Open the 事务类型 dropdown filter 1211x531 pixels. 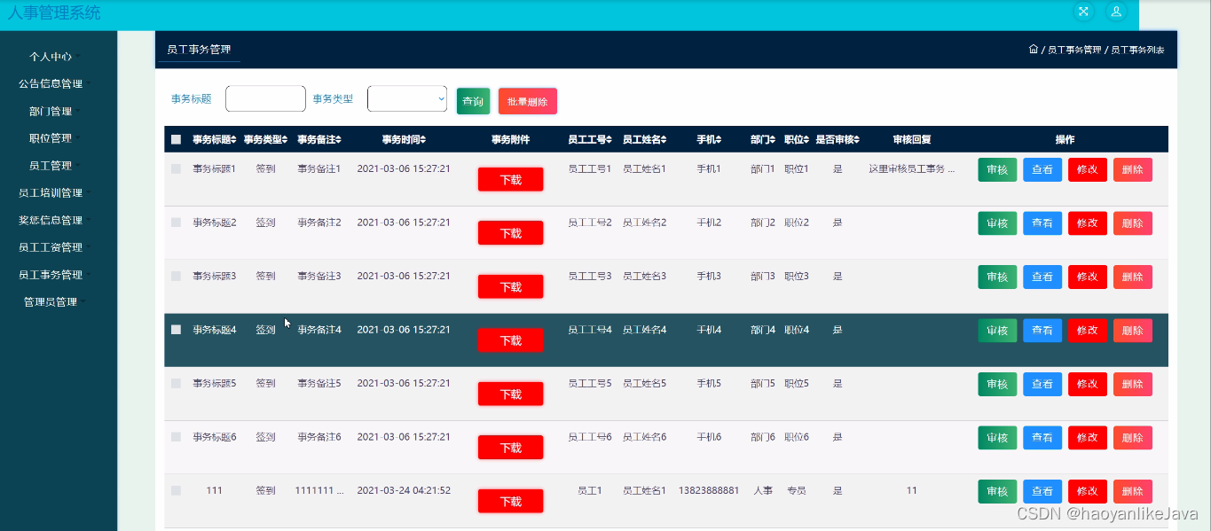coord(407,99)
